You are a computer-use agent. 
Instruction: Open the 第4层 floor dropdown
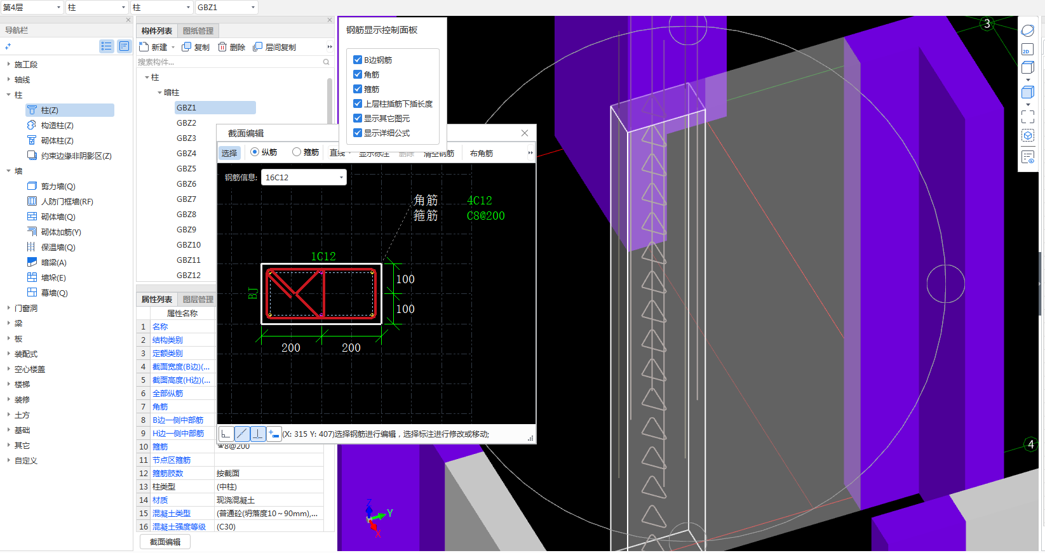coord(32,8)
